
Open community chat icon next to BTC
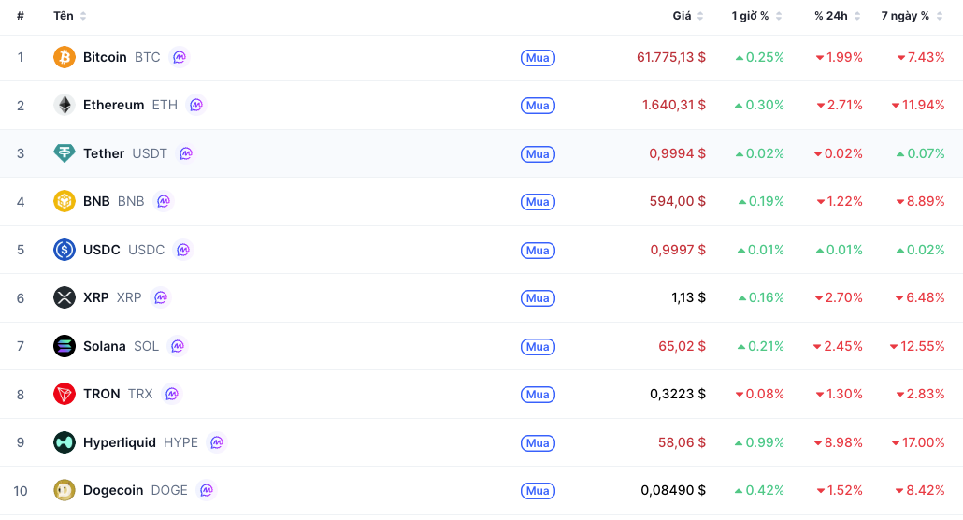[180, 57]
